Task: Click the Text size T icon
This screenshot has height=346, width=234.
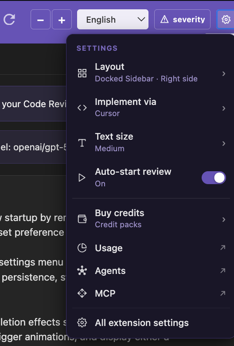Action: coord(82,143)
